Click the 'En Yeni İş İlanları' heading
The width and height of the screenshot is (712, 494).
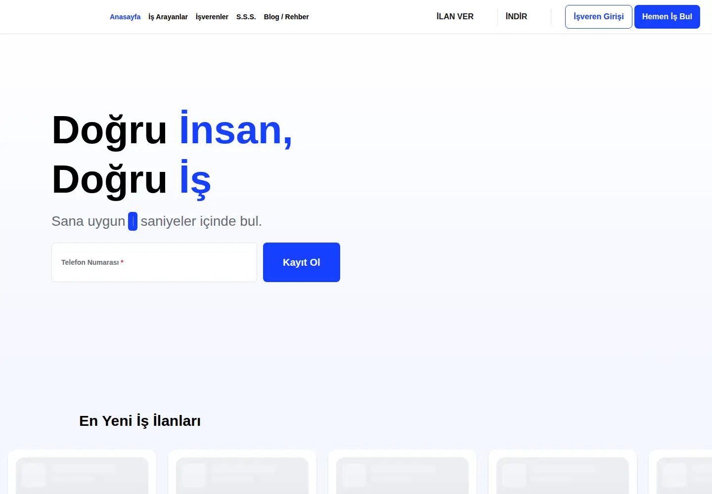(140, 421)
